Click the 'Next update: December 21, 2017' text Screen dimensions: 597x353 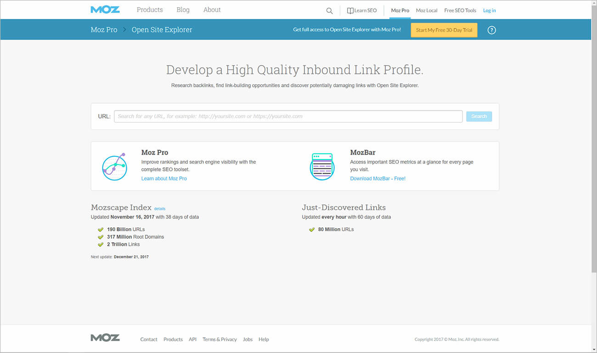[120, 257]
